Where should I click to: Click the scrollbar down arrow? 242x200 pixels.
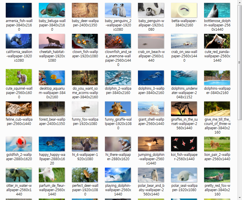[239, 198]
